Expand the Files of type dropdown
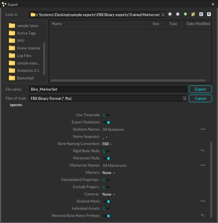 184,98
